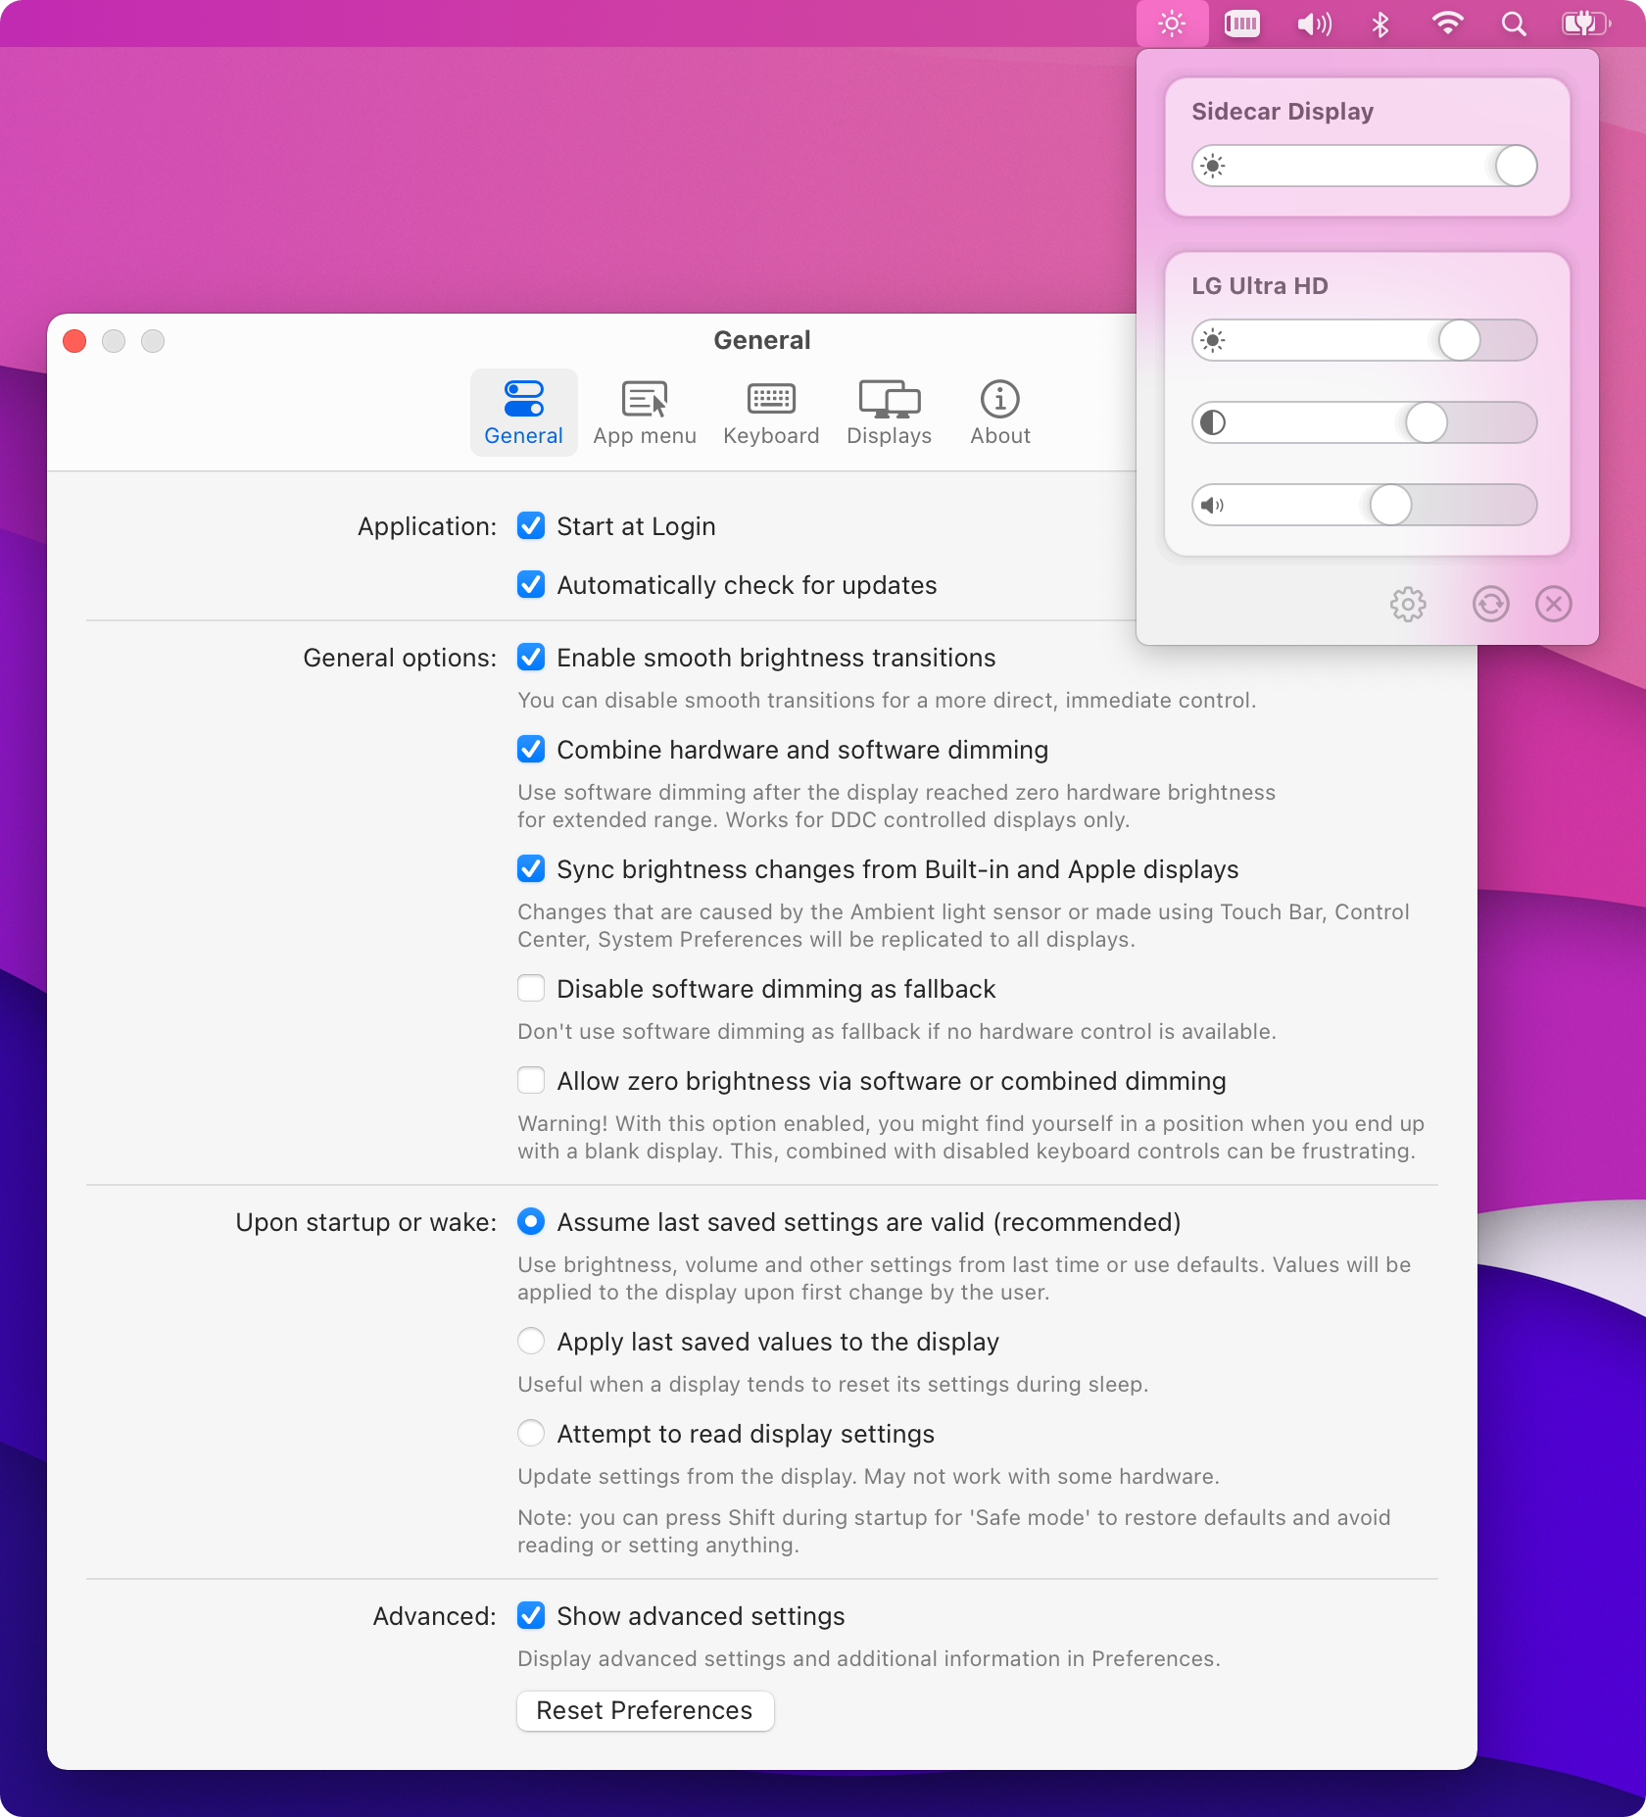Open the Keyboard preferences tab

click(771, 412)
